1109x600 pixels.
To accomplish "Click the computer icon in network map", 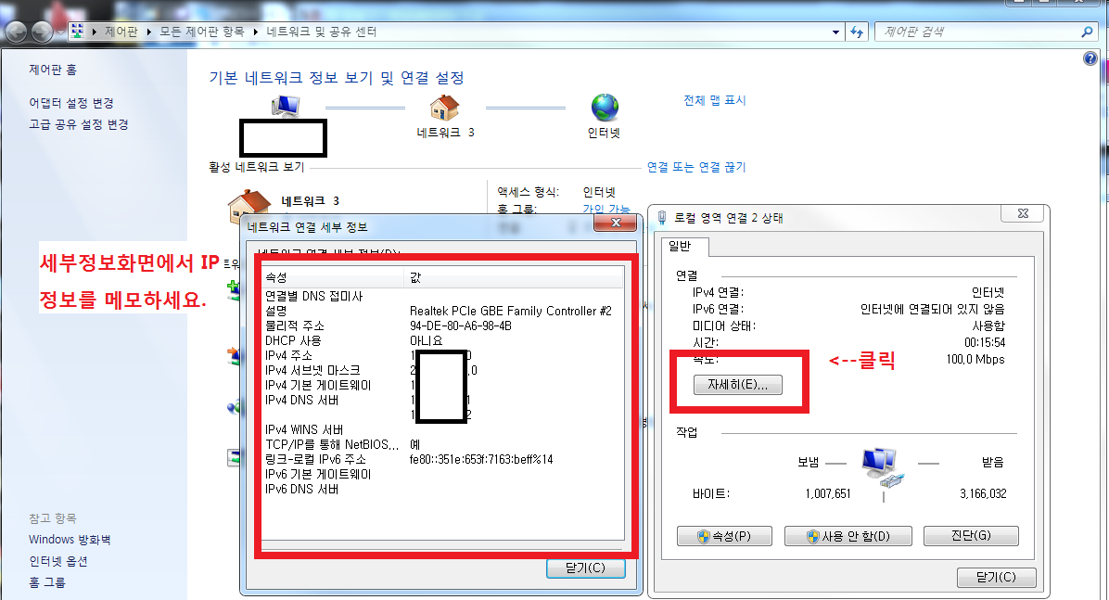I will point(285,106).
